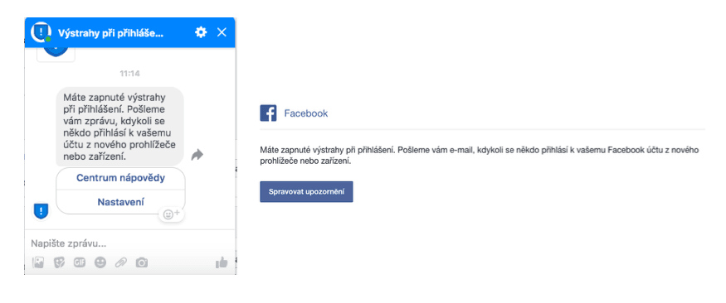This screenshot has width=726, height=303.
Task: Click the 11:14 timestamp in chat
Action: click(129, 74)
